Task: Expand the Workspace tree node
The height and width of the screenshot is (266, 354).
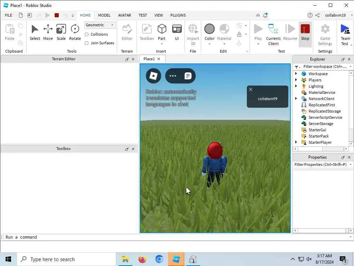Action: point(296,73)
